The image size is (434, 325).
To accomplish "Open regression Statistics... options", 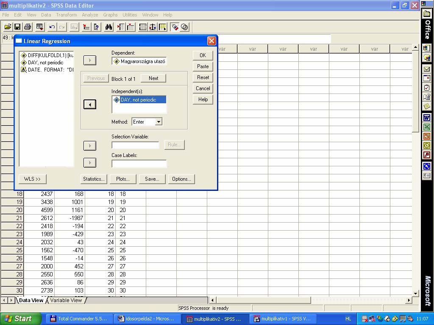I will (94, 179).
